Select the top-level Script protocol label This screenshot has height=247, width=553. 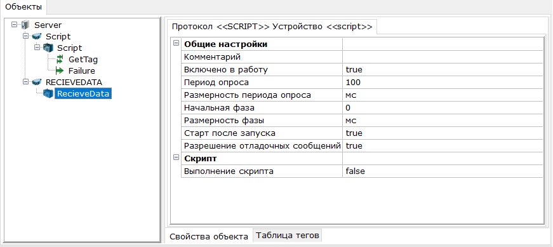point(58,36)
